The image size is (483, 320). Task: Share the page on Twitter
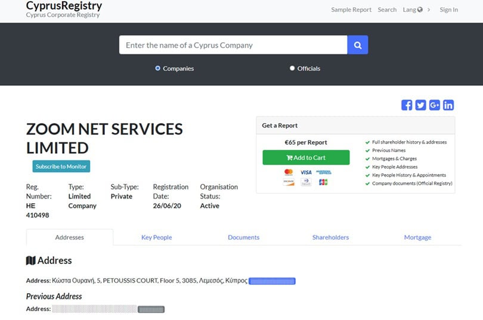click(420, 105)
